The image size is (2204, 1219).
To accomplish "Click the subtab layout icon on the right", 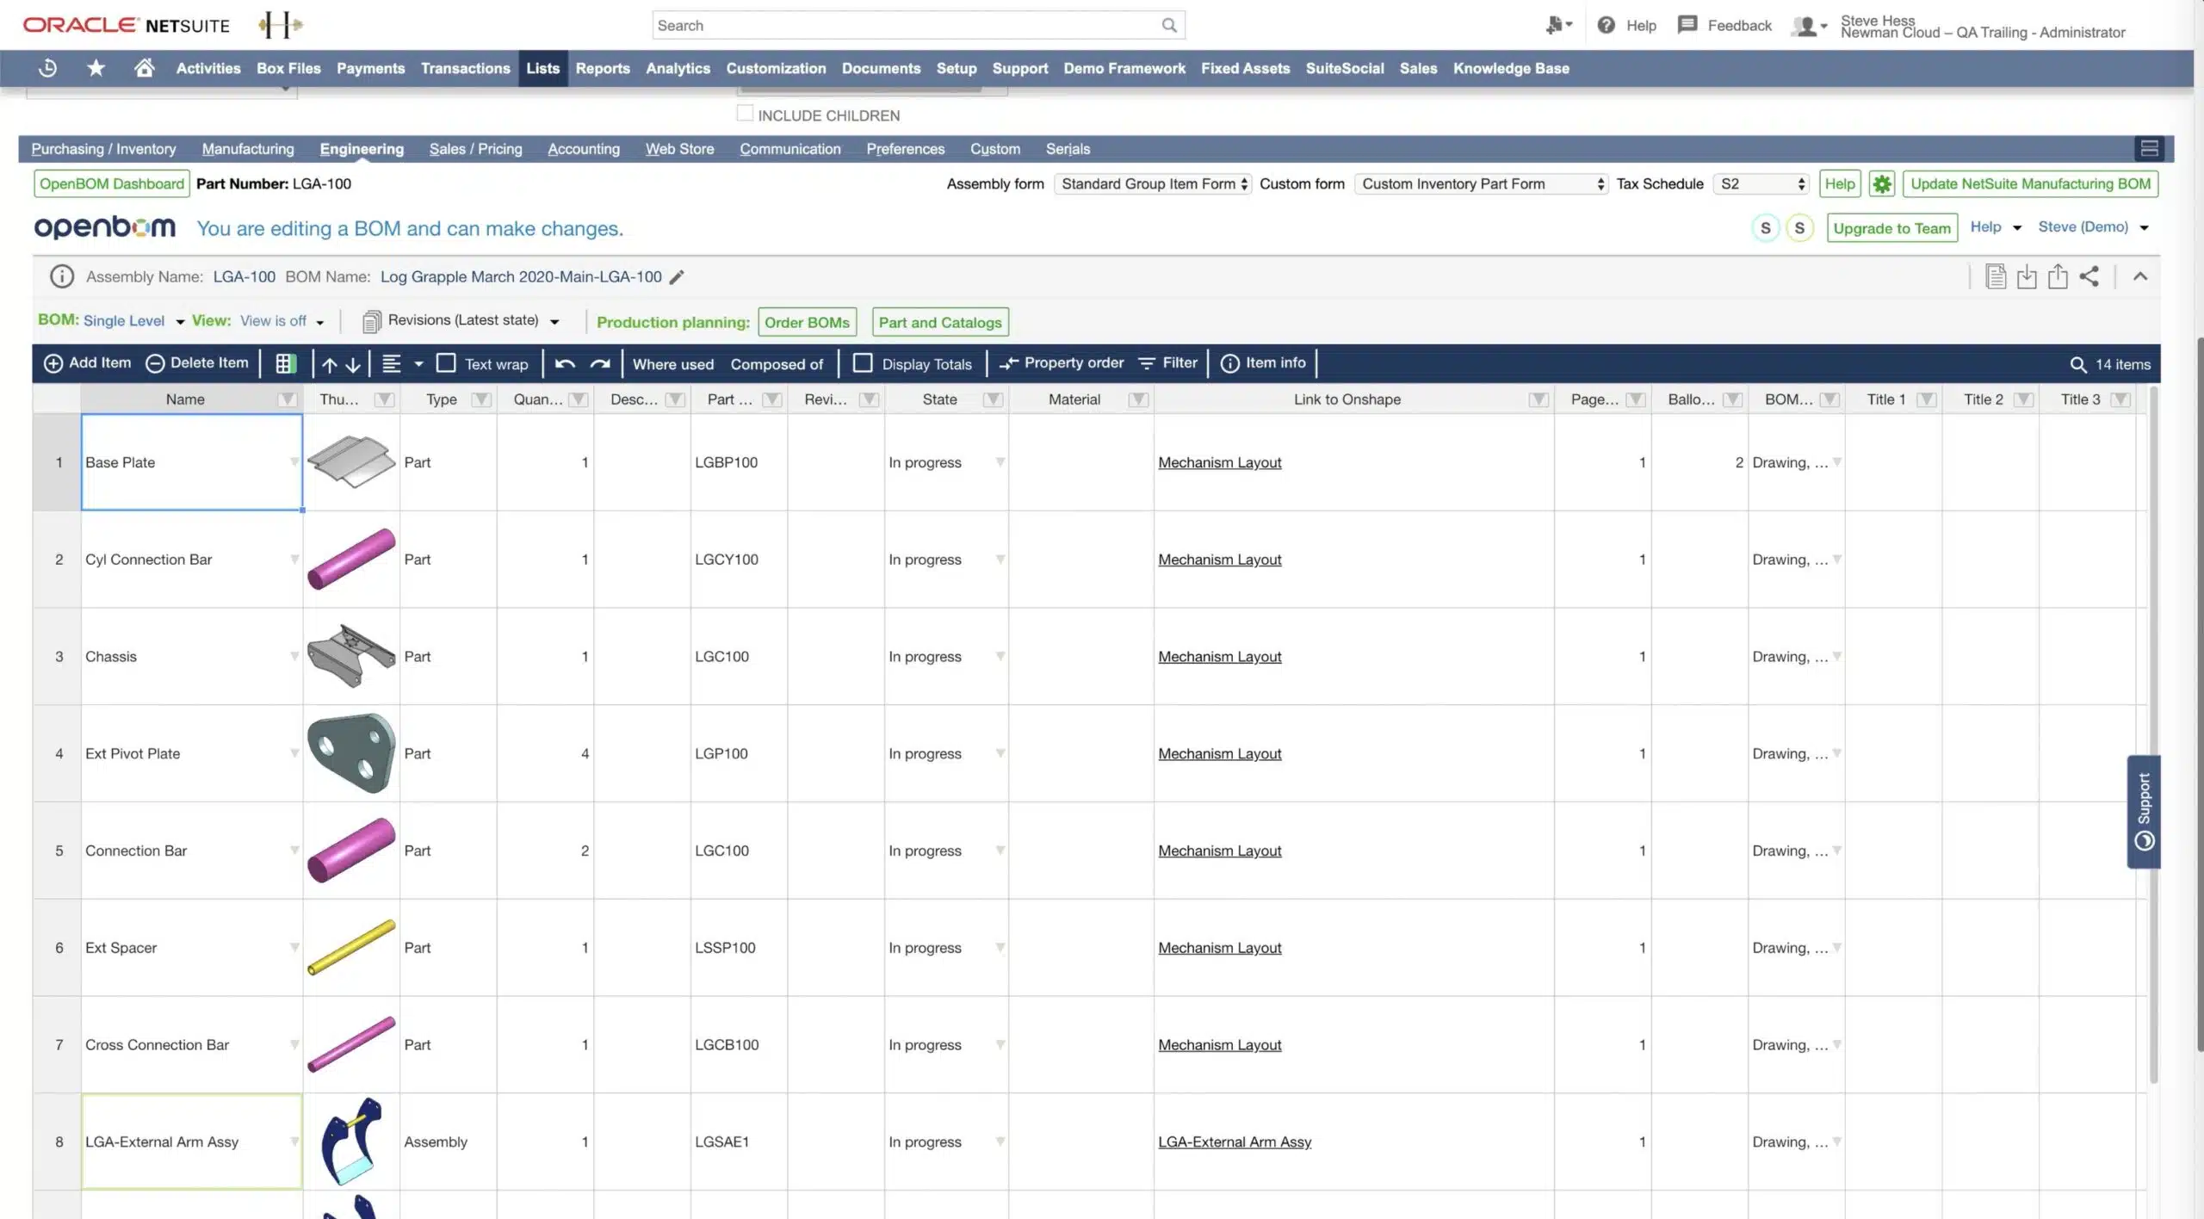I will [x=2149, y=149].
